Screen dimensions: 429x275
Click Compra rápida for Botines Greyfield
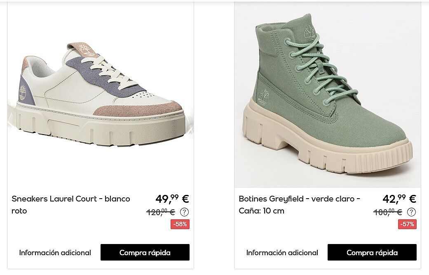point(372,252)
